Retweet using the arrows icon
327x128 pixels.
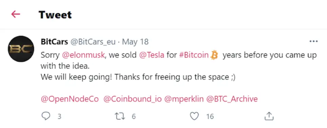tap(120, 116)
